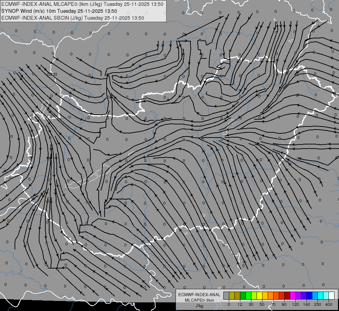Click the 50 legend scale value
The image size is (339, 311).
[262, 304]
